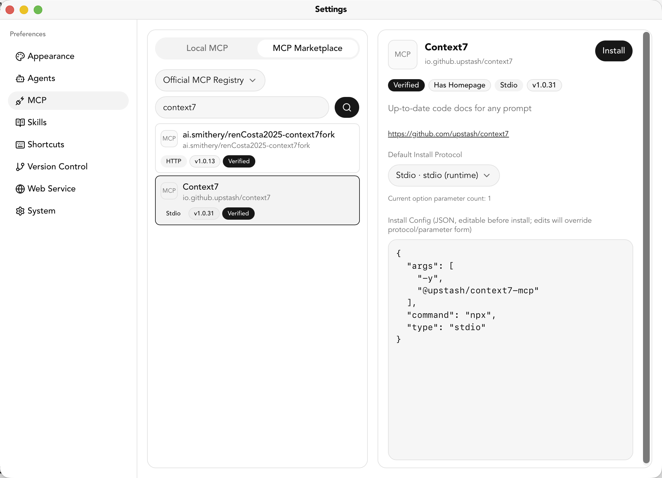This screenshot has width=662, height=478.
Task: Click the v1.0.13 version tag
Action: pyautogui.click(x=205, y=161)
